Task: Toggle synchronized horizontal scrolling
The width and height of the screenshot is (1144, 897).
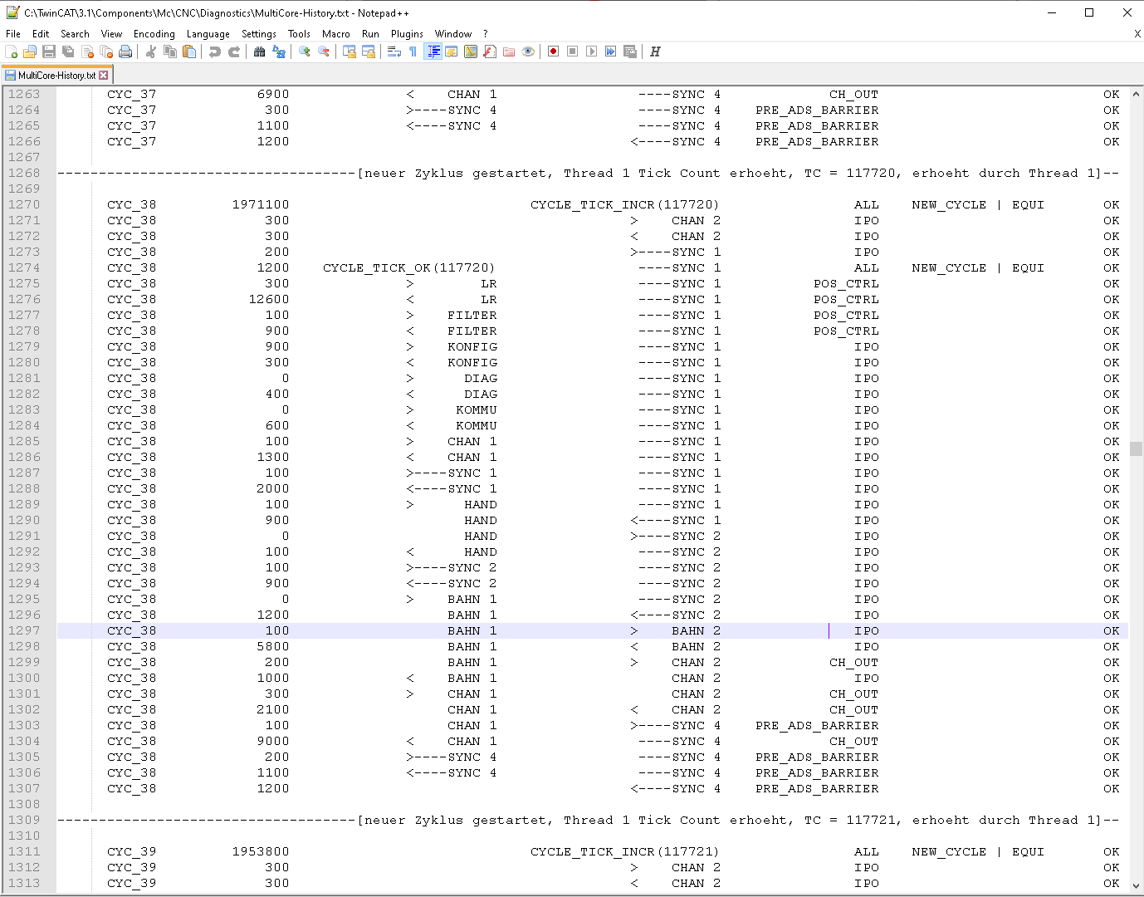Action: 369,51
